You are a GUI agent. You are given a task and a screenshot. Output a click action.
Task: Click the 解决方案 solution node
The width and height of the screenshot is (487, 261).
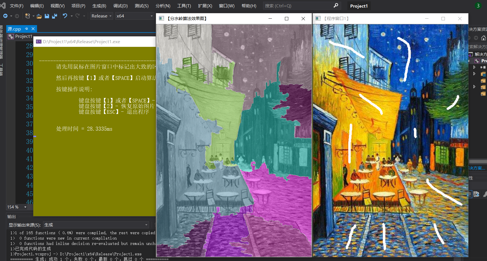(478, 54)
